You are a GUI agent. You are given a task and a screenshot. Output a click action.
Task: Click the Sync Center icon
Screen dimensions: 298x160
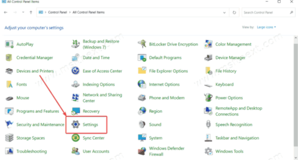(76, 138)
